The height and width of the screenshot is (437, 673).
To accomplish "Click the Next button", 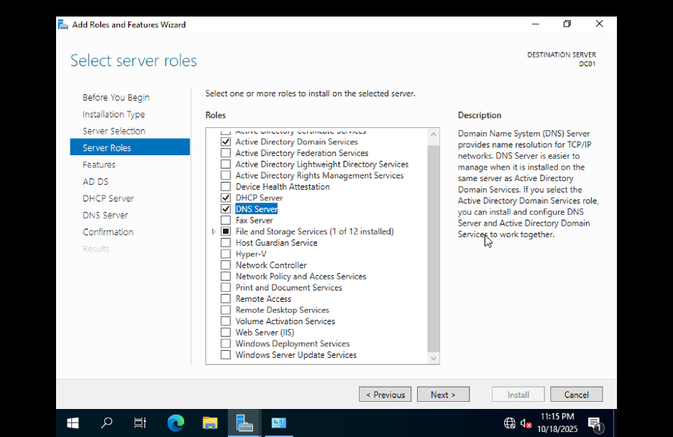I will pyautogui.click(x=443, y=394).
